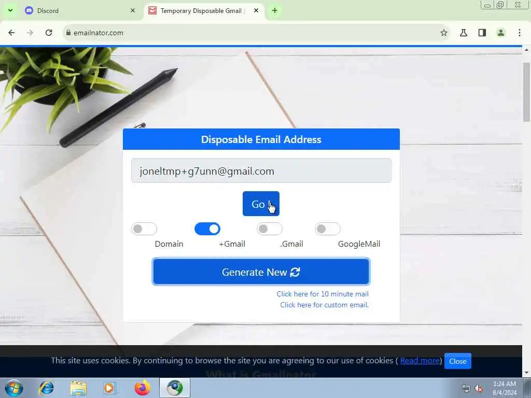Click the Disposable Email Address header
This screenshot has width=531, height=398.
[261, 139]
